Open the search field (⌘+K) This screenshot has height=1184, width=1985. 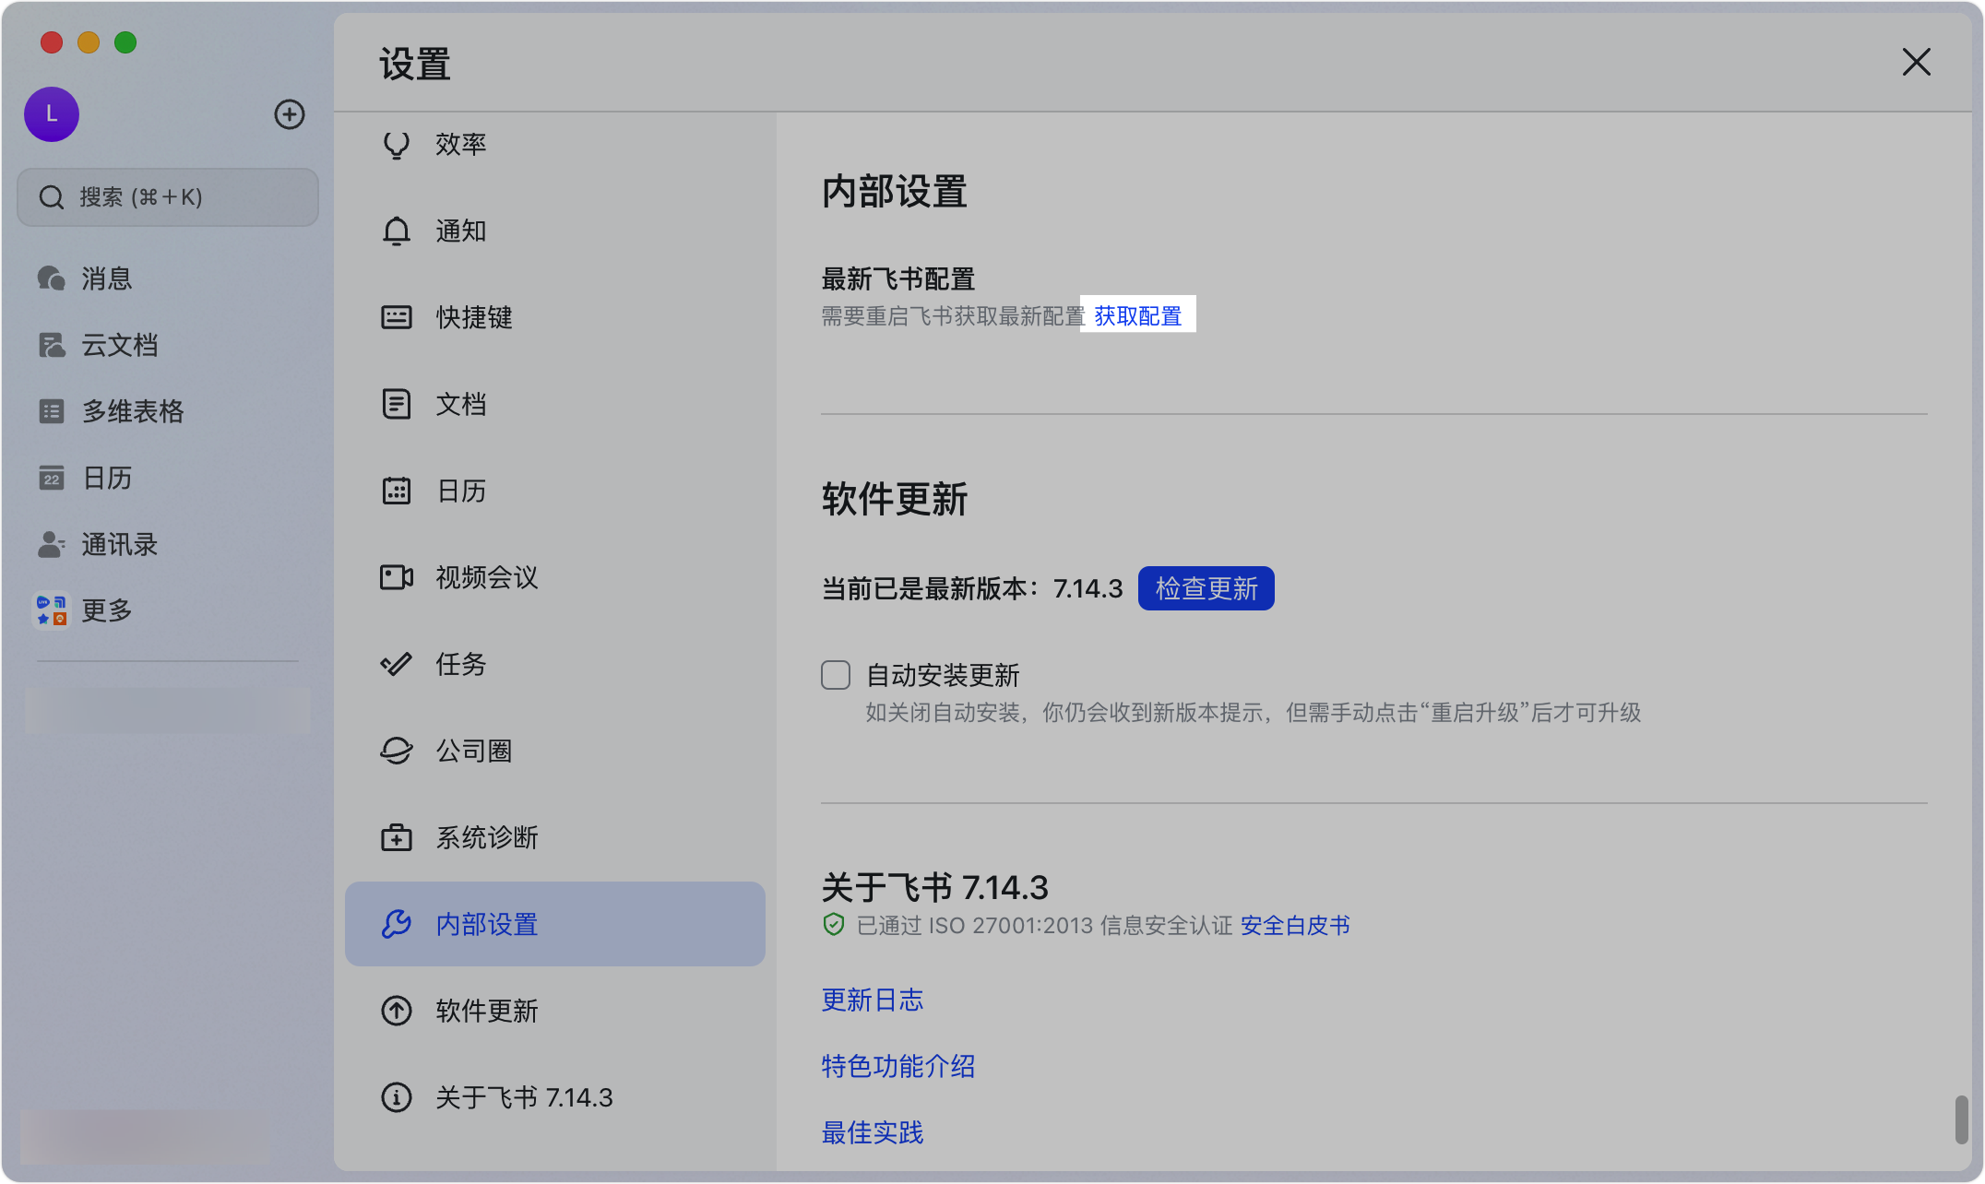[x=168, y=197]
